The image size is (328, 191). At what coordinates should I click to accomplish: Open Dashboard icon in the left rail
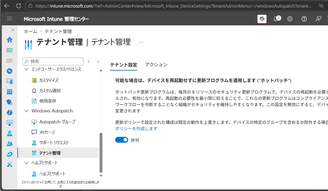pos(9,50)
